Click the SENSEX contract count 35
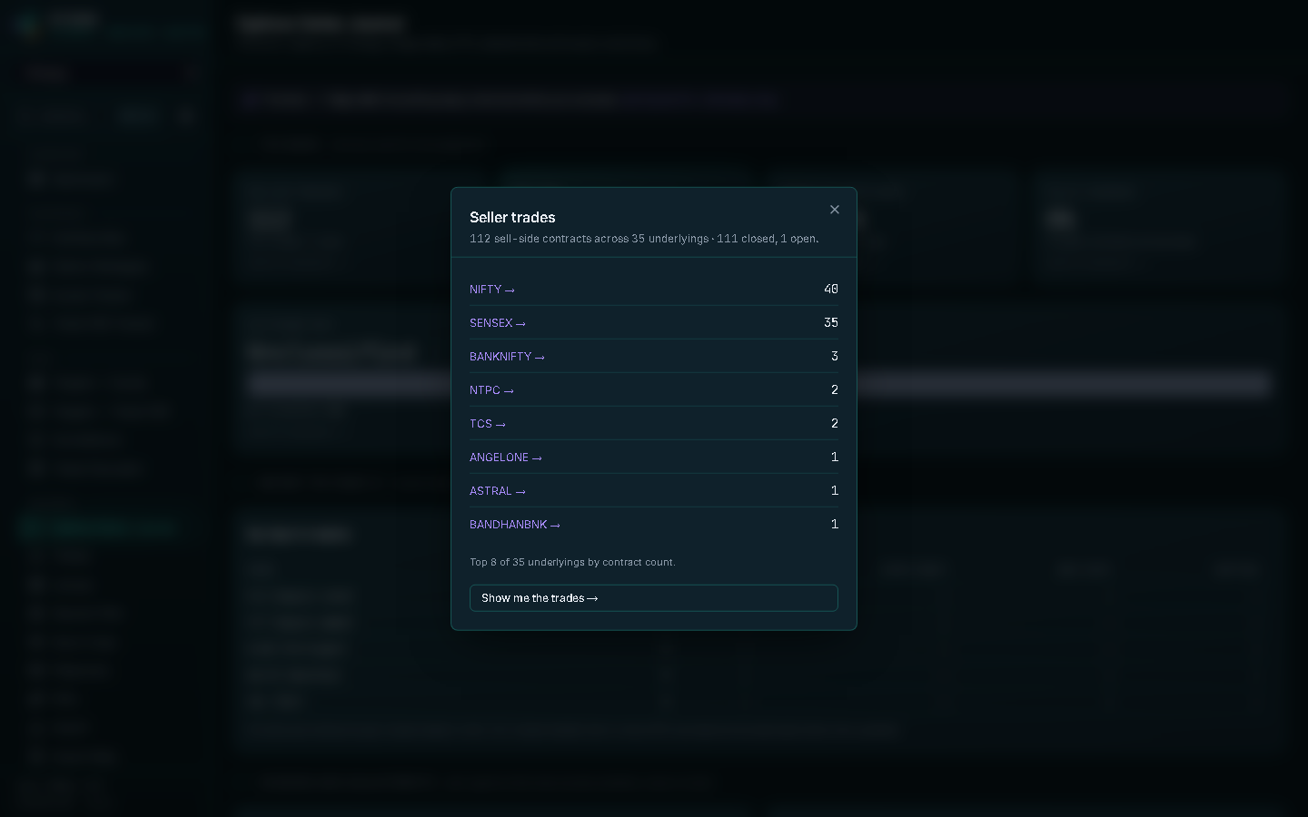Image resolution: width=1308 pixels, height=817 pixels. 831,322
